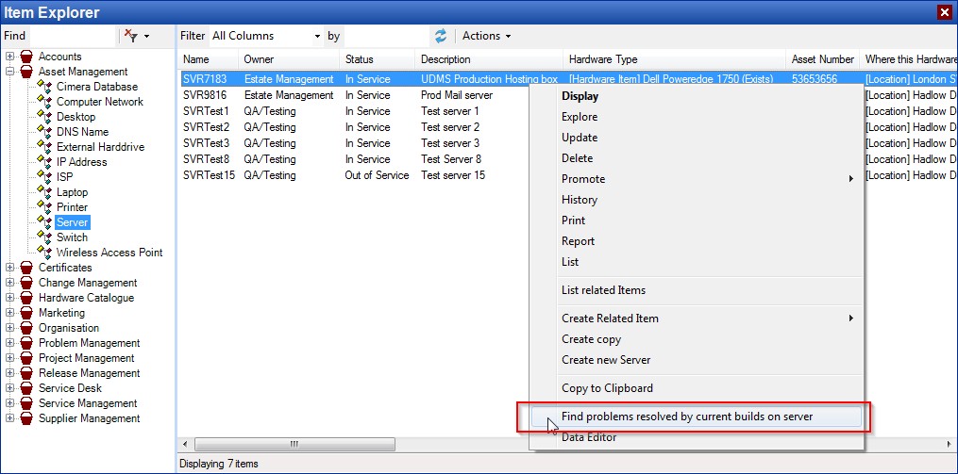Click the Printer item type icon

point(44,206)
